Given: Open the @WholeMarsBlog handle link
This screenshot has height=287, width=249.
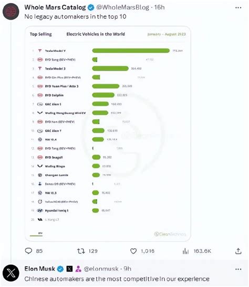Looking at the screenshot, I should pyautogui.click(x=123, y=7).
